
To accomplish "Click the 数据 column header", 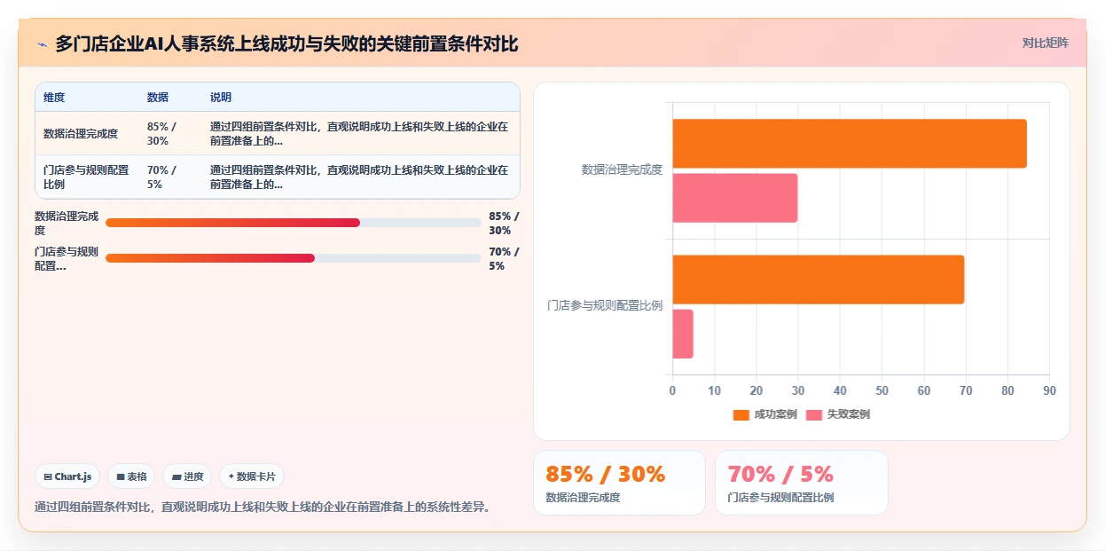I will pos(158,98).
